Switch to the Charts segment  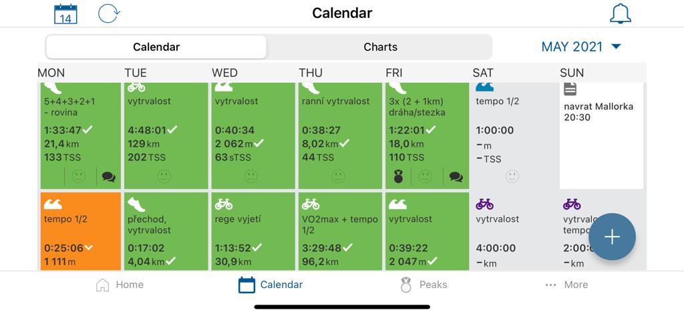[380, 47]
